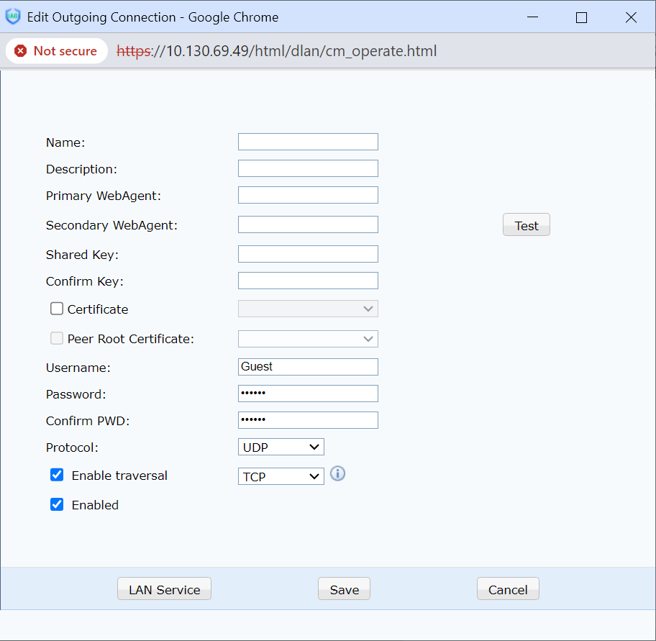Click the Shared Key field
Viewport: 656px width, 641px height.
pyautogui.click(x=308, y=254)
